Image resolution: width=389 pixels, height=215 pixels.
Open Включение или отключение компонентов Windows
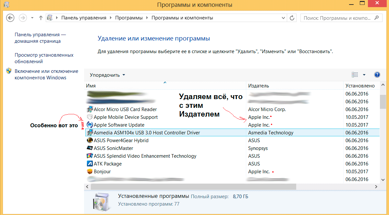point(46,74)
